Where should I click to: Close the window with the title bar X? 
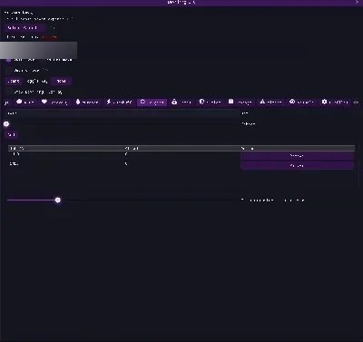(358, 2)
